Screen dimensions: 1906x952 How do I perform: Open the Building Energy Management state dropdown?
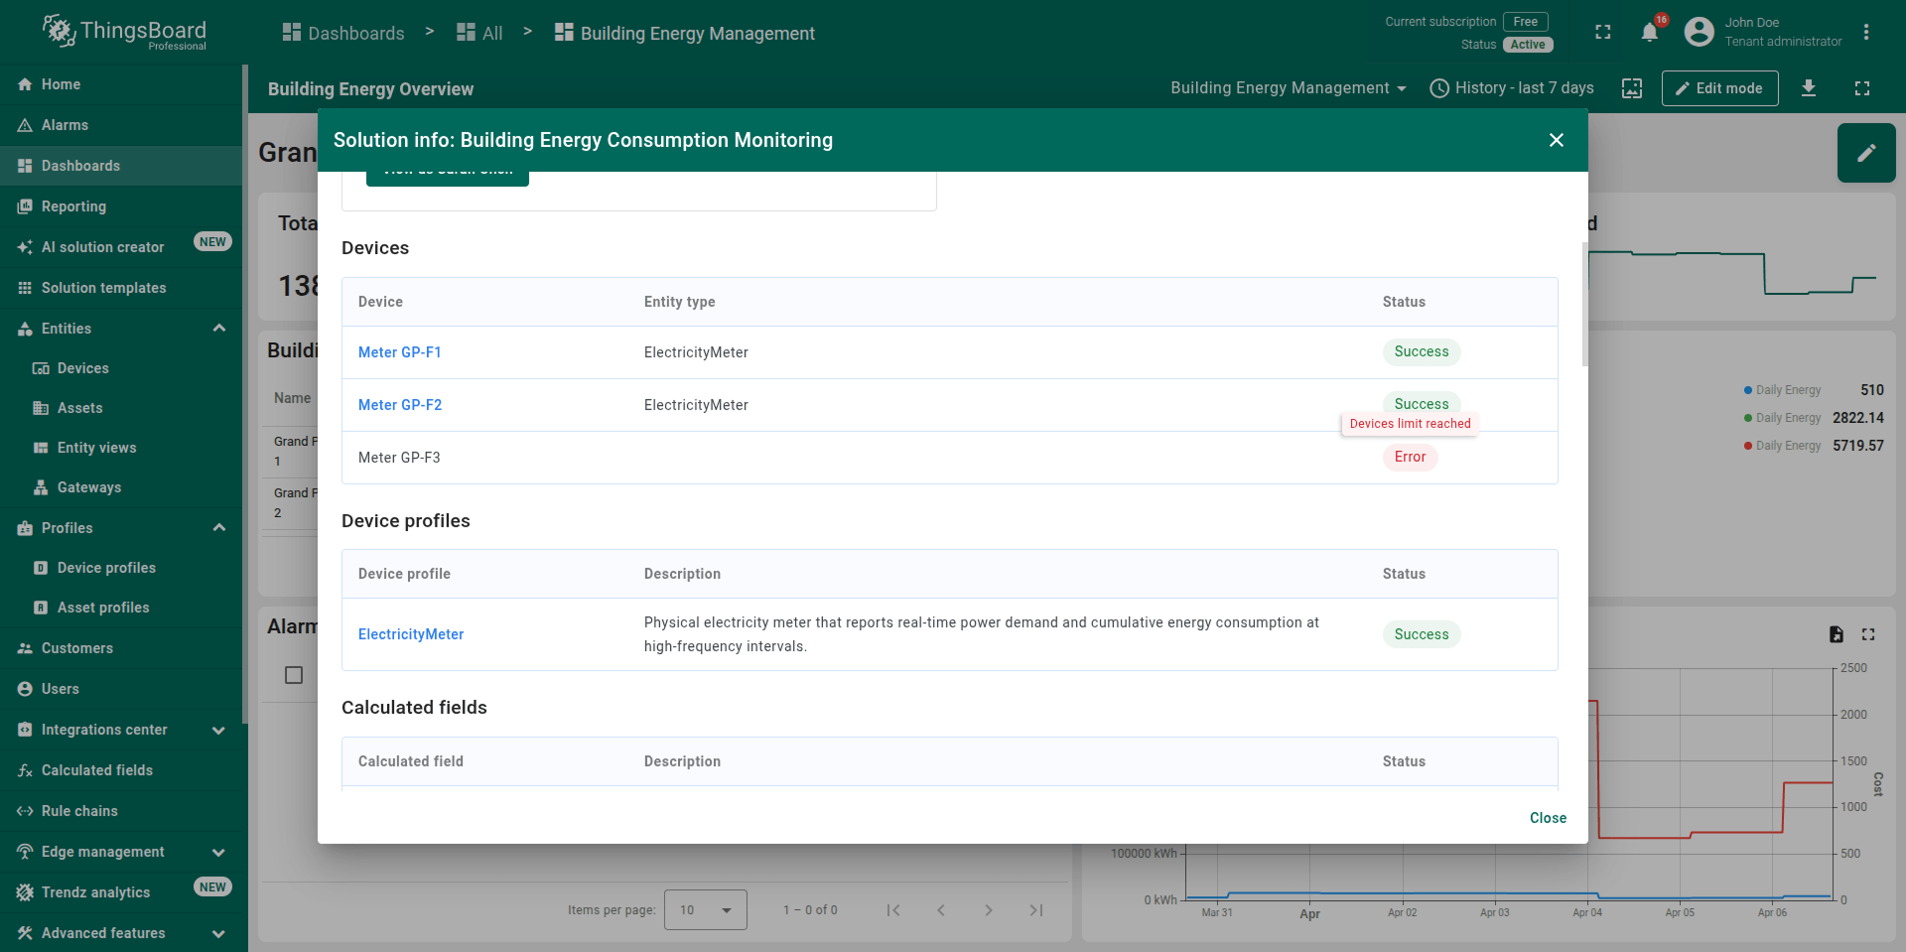tap(1288, 88)
